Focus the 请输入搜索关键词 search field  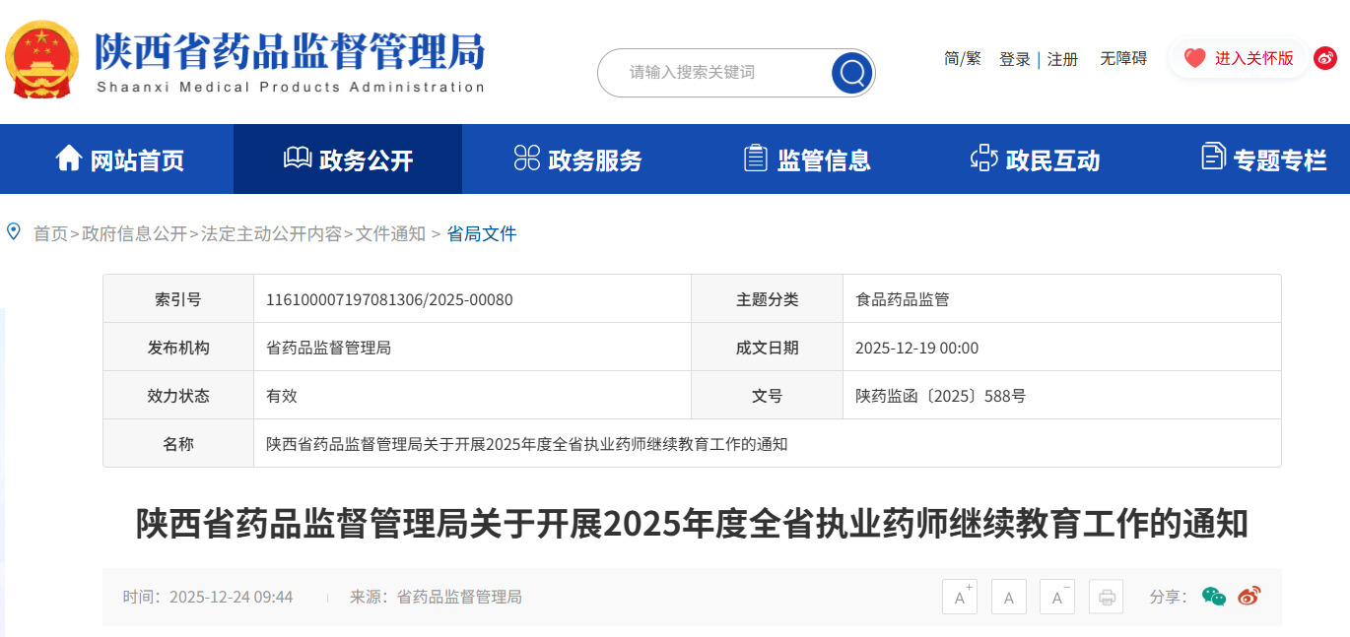(x=714, y=73)
